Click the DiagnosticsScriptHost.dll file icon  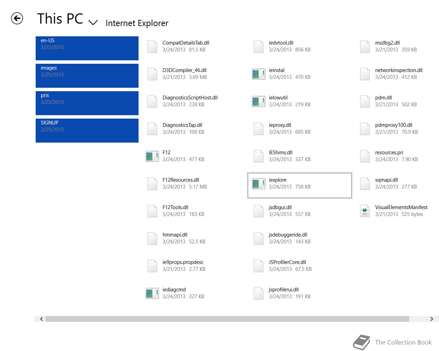tap(152, 101)
